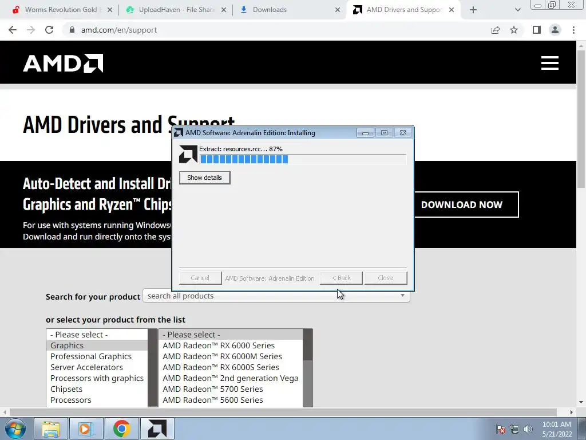
Task: Share this page via share icon
Action: point(496,30)
